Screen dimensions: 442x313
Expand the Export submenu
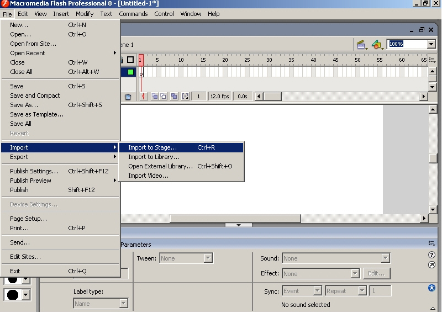[x=60, y=157]
